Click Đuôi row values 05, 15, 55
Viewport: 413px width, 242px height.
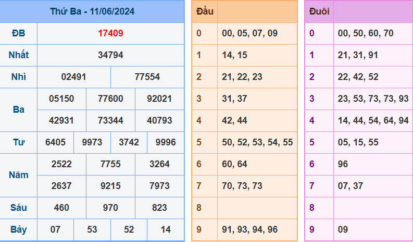[x=358, y=142]
